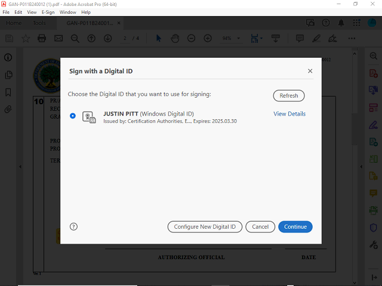Go to previous page arrow icon

(x=91, y=38)
